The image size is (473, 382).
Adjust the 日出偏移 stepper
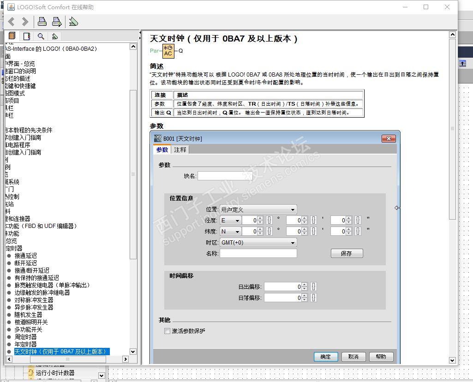point(305,286)
